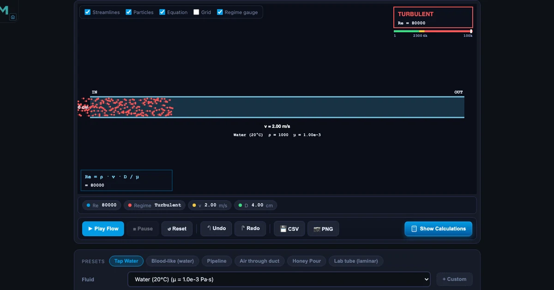The image size is (554, 290).
Task: Uncheck the Particles checkbox
Action: (x=129, y=12)
